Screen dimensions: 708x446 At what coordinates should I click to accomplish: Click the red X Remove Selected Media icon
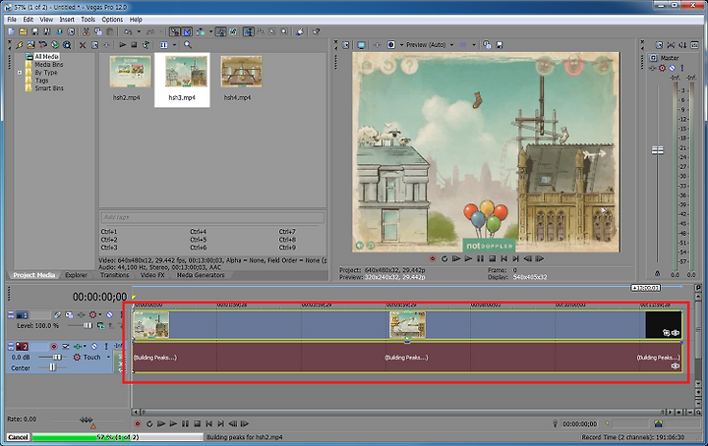tap(83, 44)
